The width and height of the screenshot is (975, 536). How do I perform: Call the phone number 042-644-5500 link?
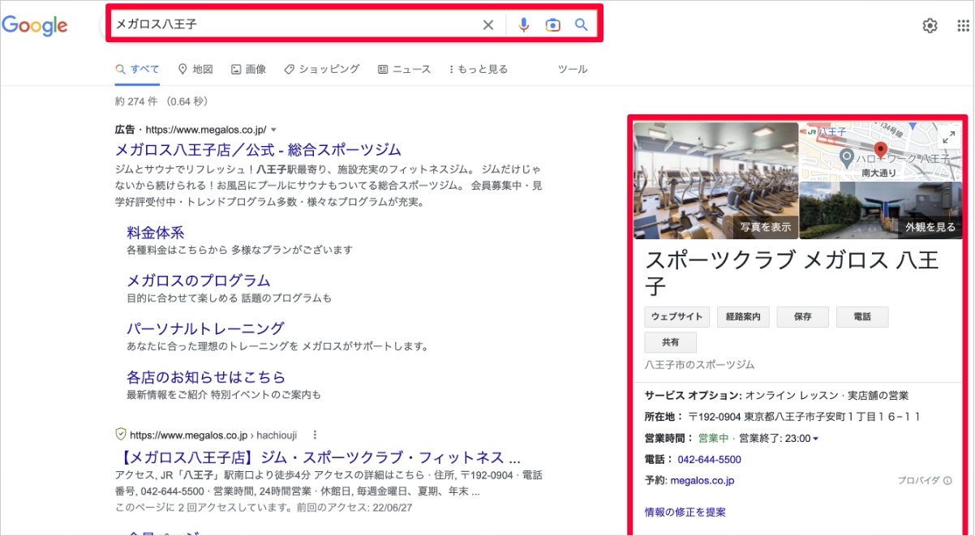(710, 460)
